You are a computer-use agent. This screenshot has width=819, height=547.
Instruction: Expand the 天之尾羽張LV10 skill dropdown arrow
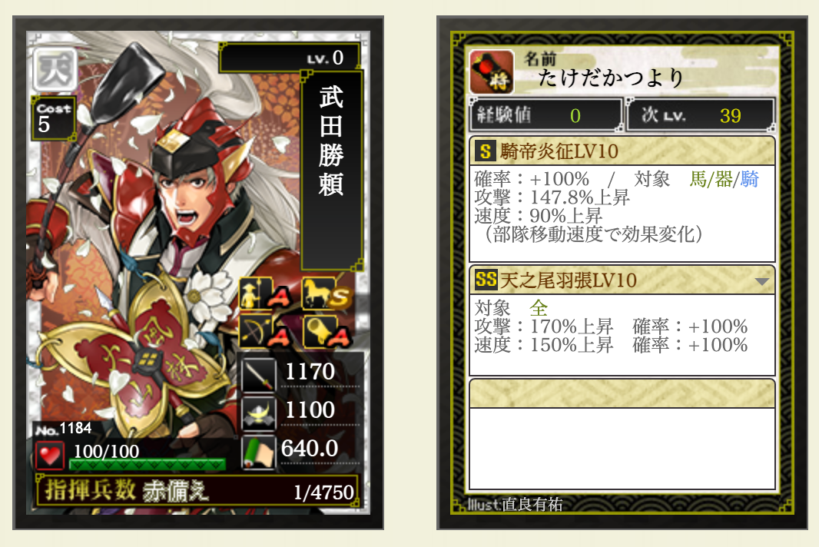(761, 282)
